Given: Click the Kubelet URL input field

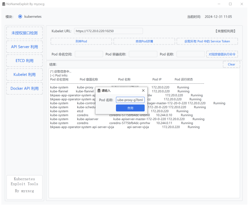Looking at the screenshot, I should (x=108, y=31).
